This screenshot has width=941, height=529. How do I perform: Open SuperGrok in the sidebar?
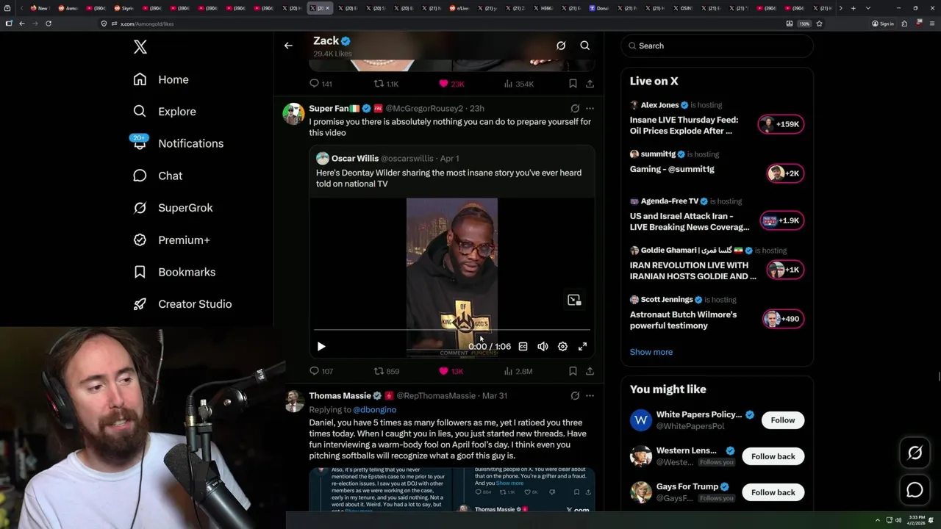coord(173,208)
